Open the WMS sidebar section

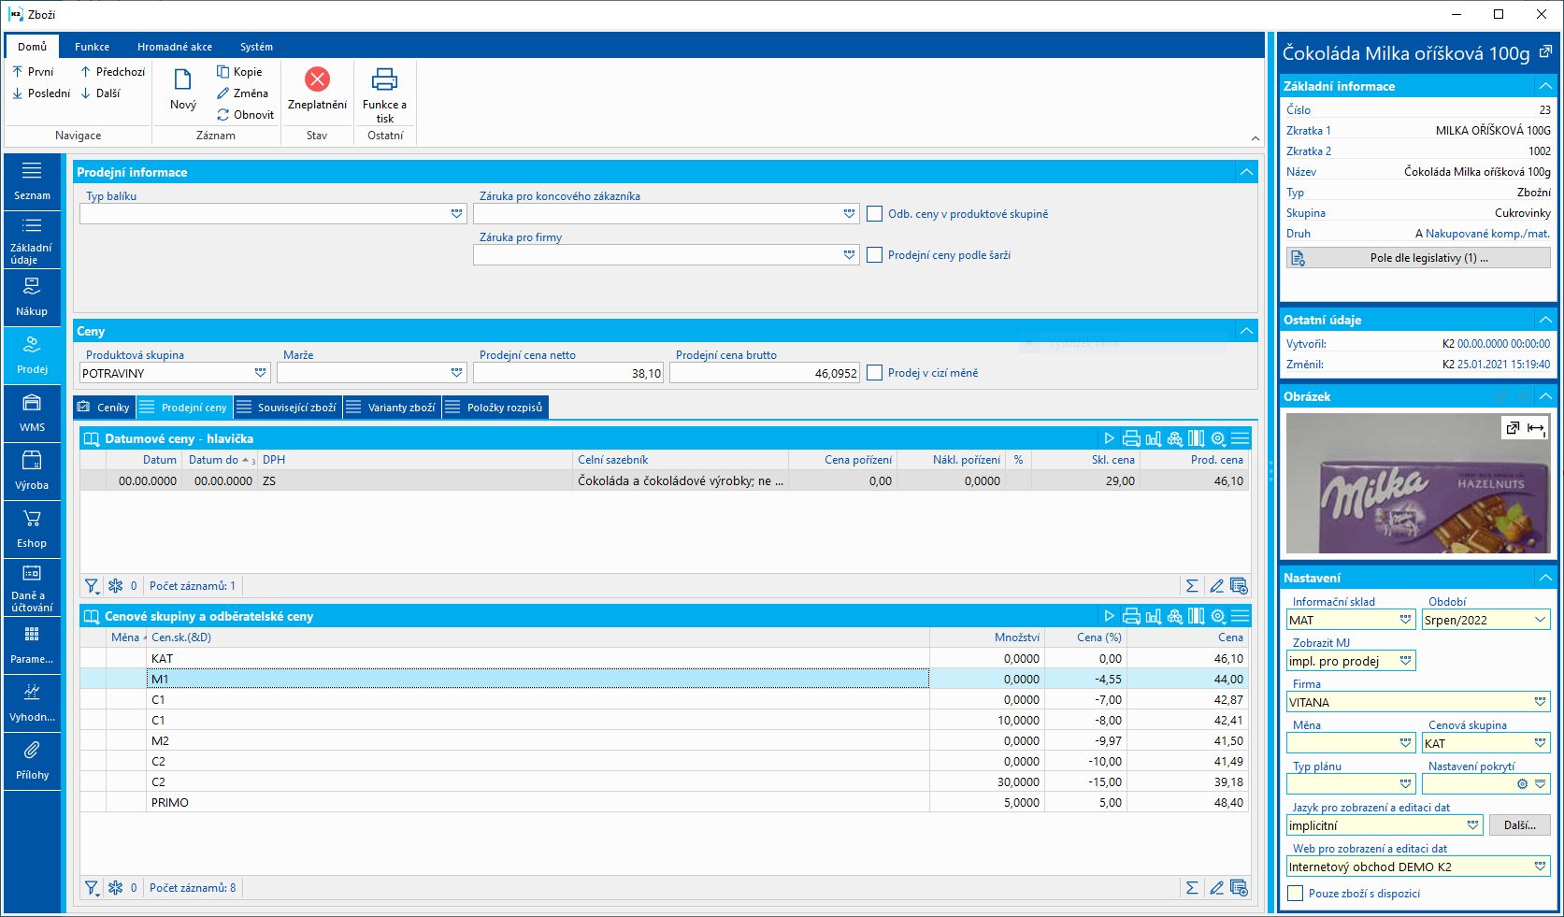32,413
